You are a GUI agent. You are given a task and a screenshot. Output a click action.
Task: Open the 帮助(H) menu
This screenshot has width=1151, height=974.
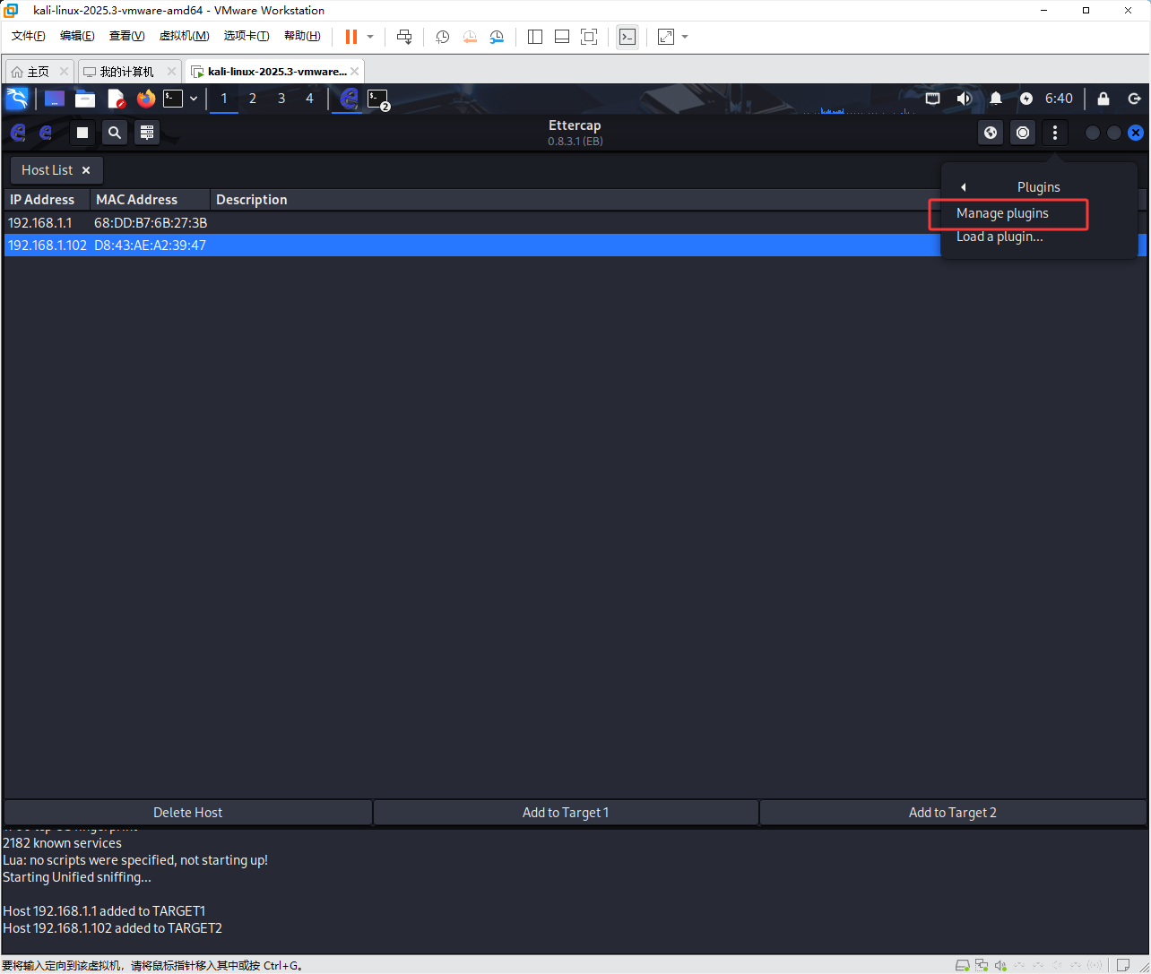[302, 36]
